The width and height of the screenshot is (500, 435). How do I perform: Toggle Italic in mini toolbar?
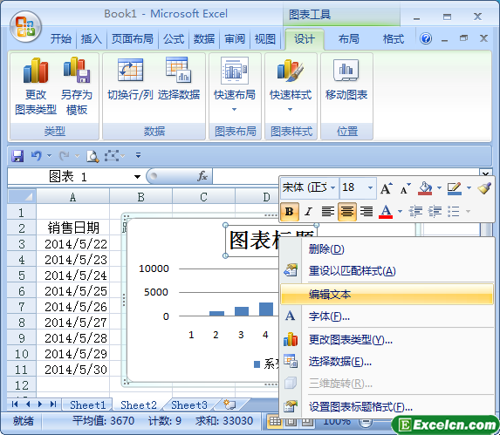pos(308,211)
